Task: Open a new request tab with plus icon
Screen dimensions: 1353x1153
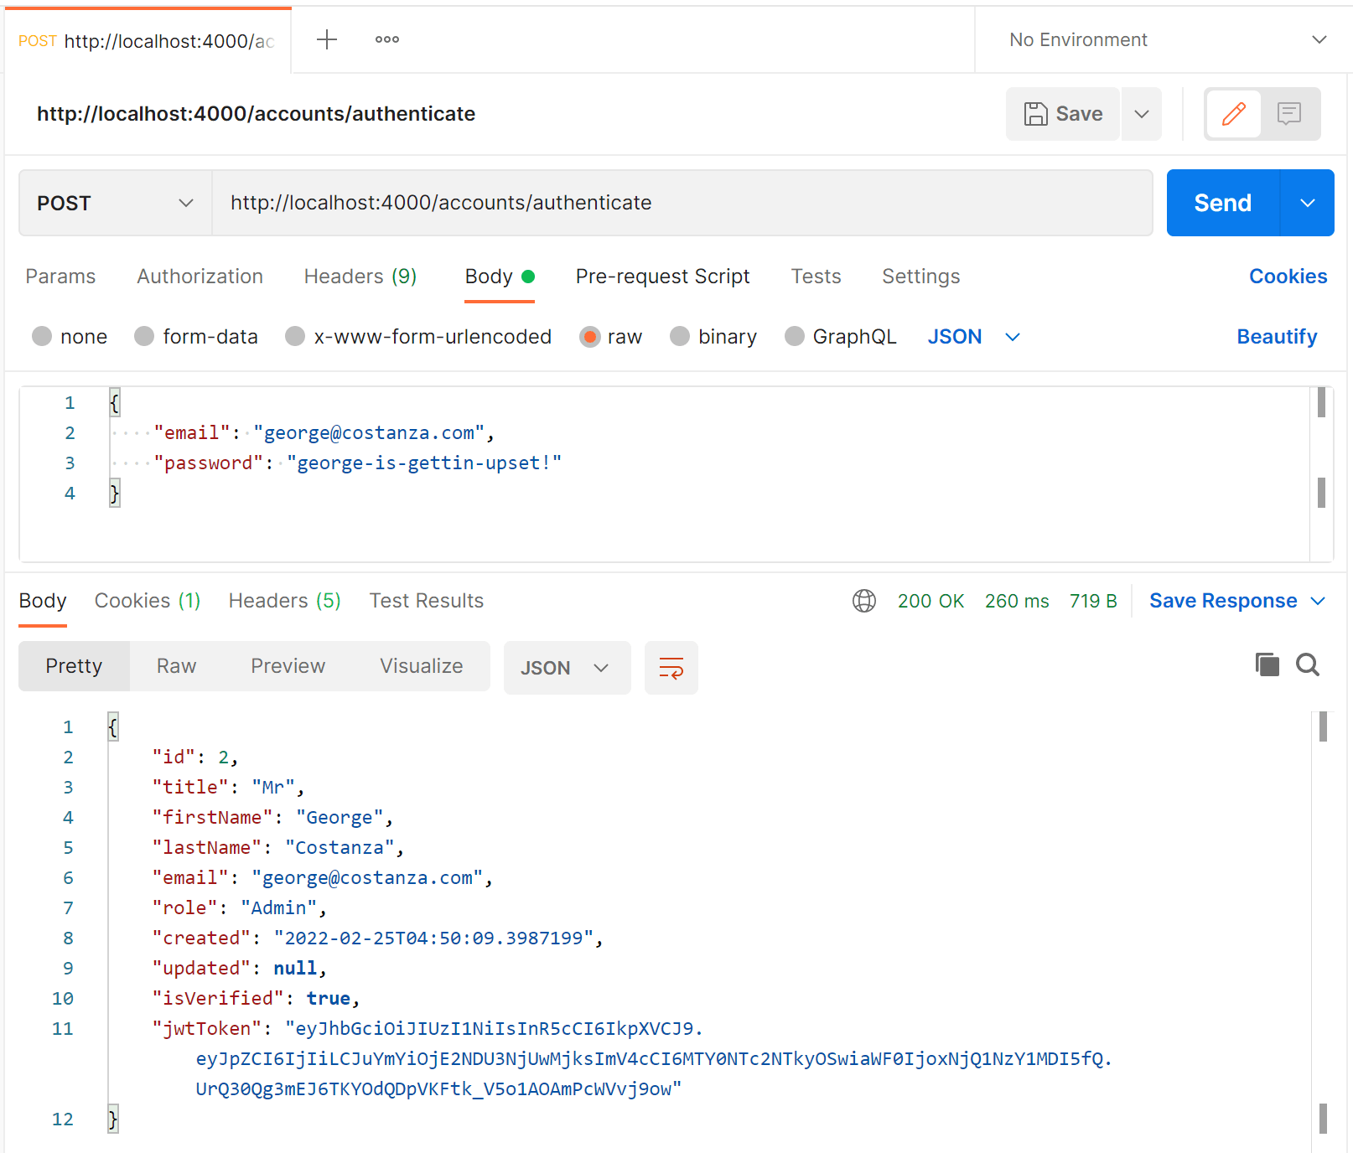Action: (x=327, y=39)
